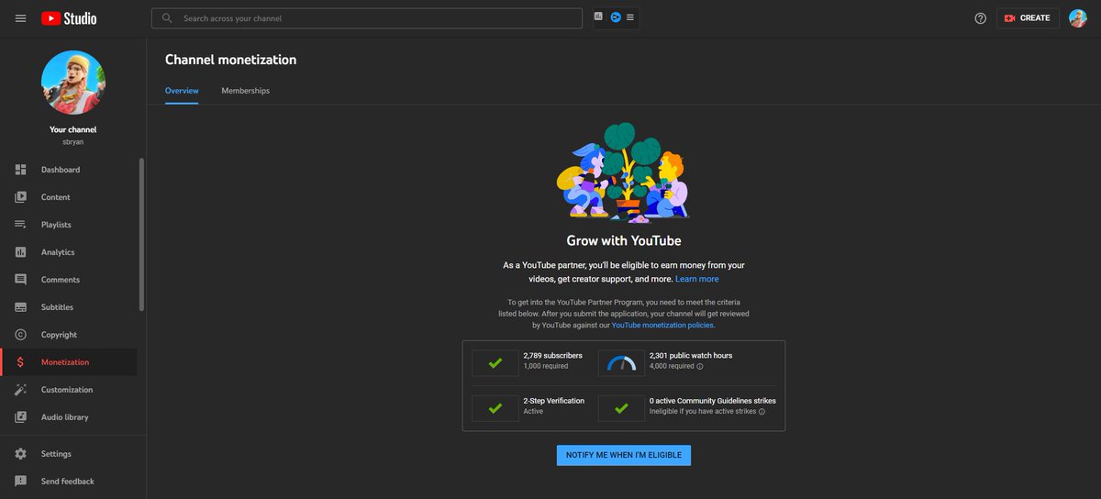The height and width of the screenshot is (499, 1101).
Task: Open YouTube monetization policies link
Action: (x=662, y=326)
